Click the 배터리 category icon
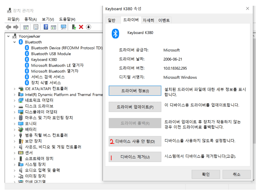The image size is (259, 192). [21, 129]
